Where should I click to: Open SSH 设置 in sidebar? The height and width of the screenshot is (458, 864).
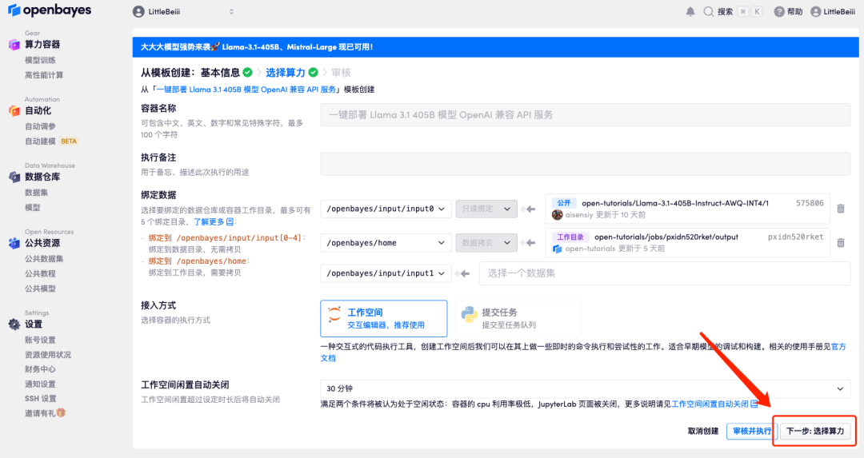tap(41, 399)
